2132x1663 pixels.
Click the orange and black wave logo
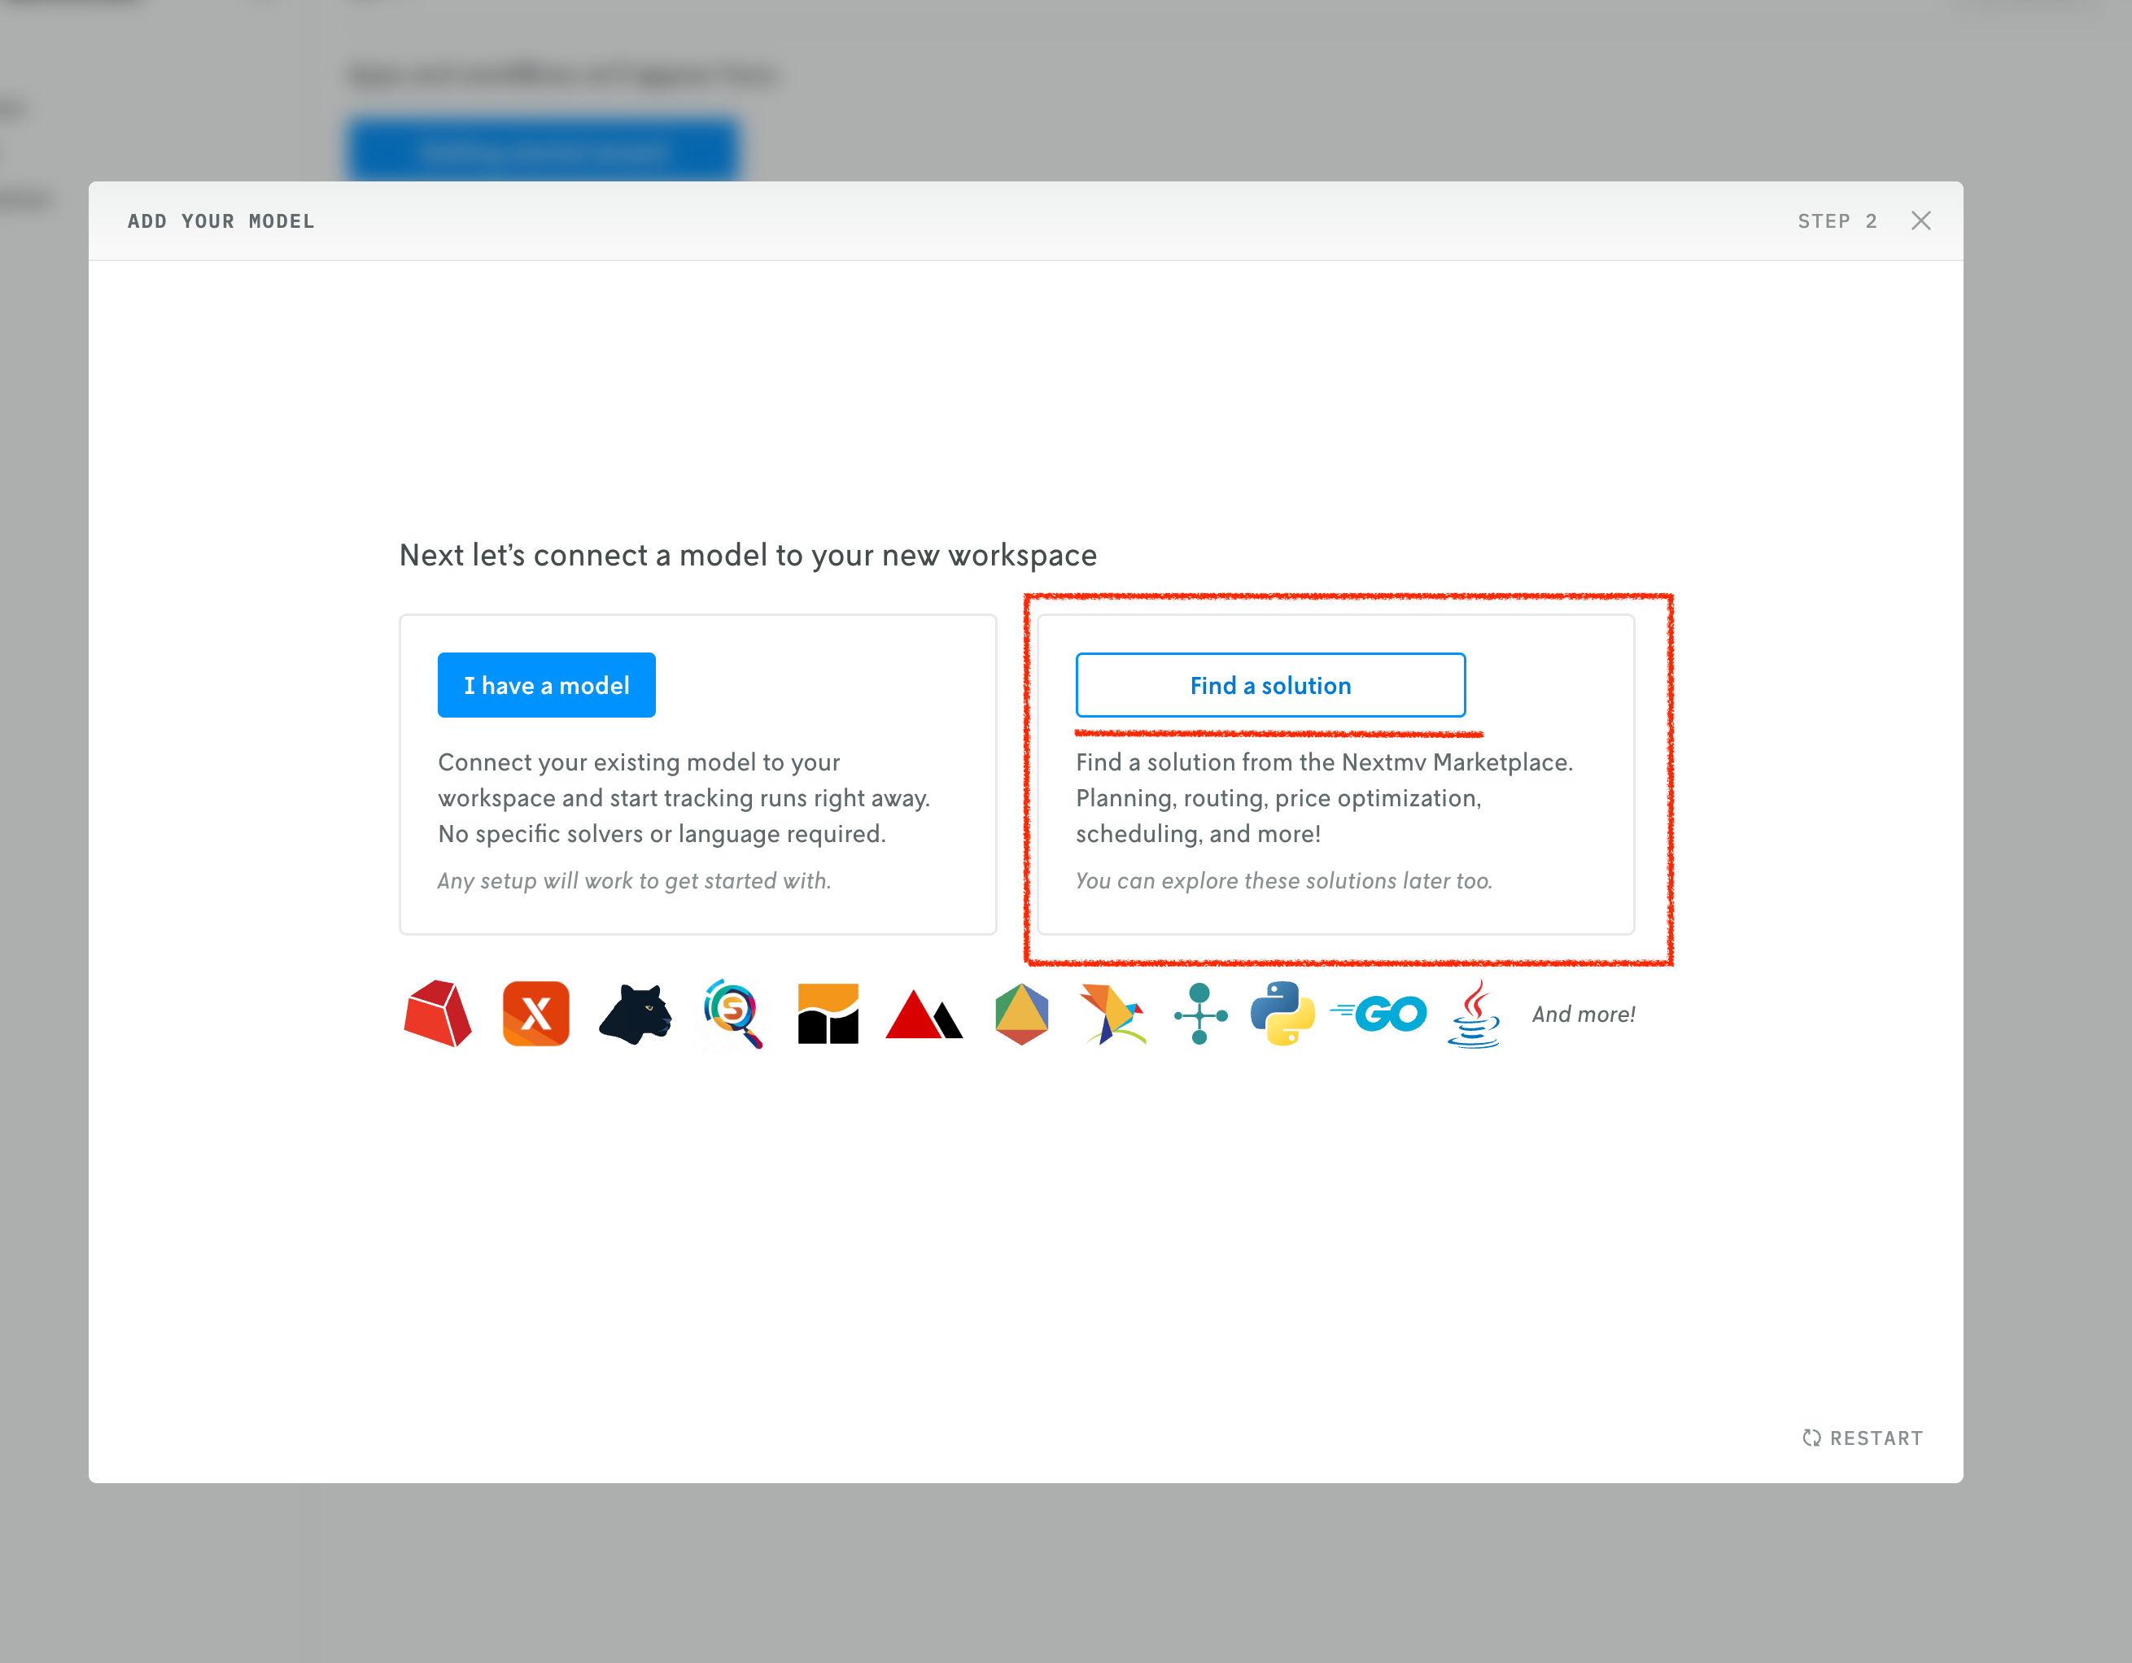click(828, 1014)
